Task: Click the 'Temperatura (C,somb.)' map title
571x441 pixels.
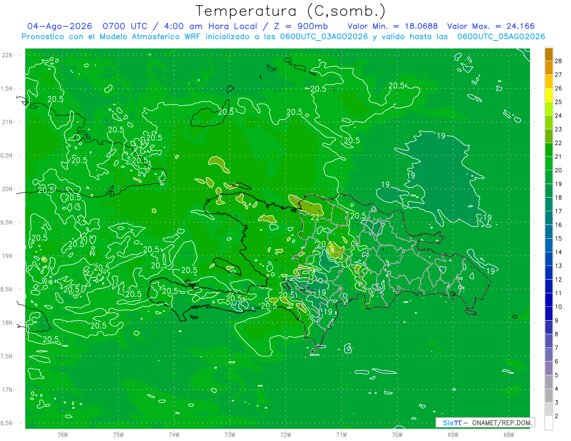Action: click(290, 11)
